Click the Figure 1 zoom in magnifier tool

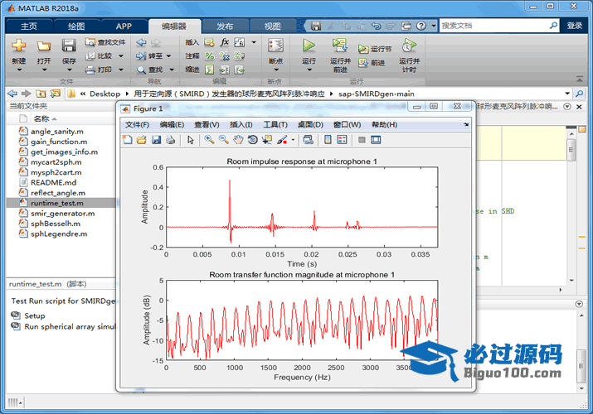tap(209, 140)
